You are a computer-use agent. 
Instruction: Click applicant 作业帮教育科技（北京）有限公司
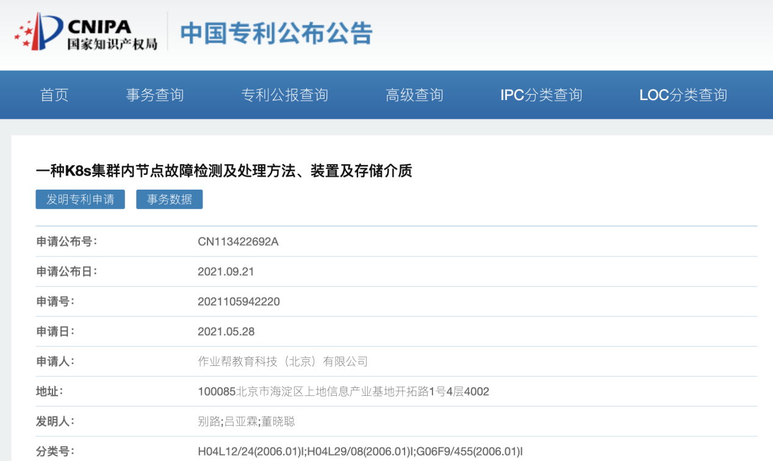point(282,362)
